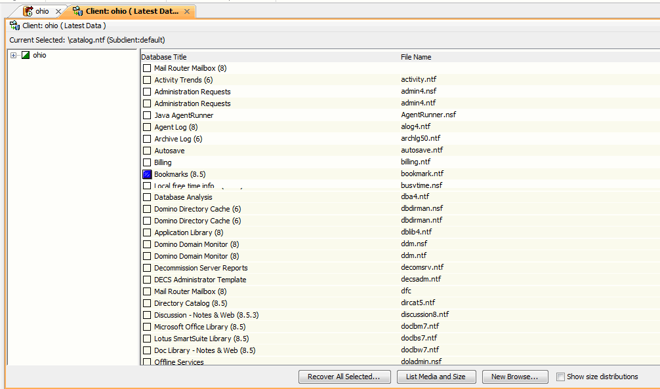Click the client icon on the Client: ohio tab
The image size is (660, 389).
click(79, 10)
